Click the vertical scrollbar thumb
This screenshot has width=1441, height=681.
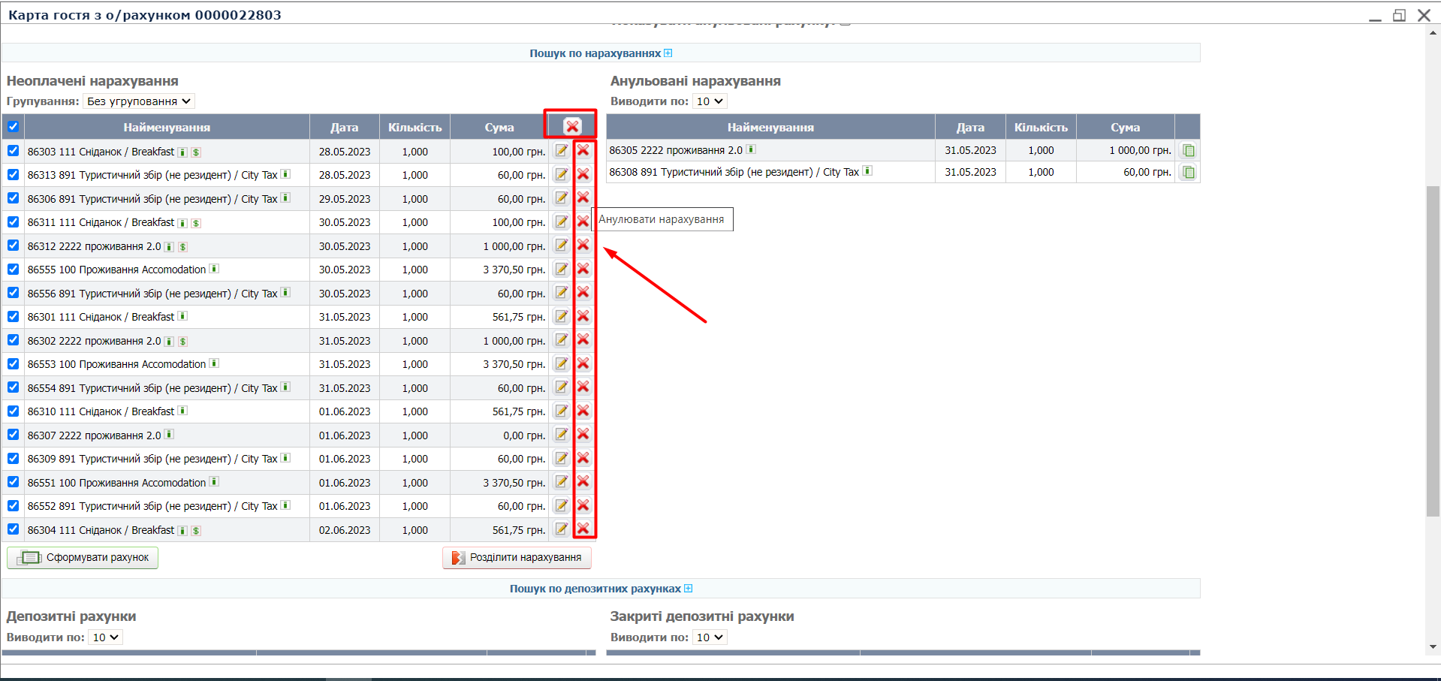coord(1433,349)
